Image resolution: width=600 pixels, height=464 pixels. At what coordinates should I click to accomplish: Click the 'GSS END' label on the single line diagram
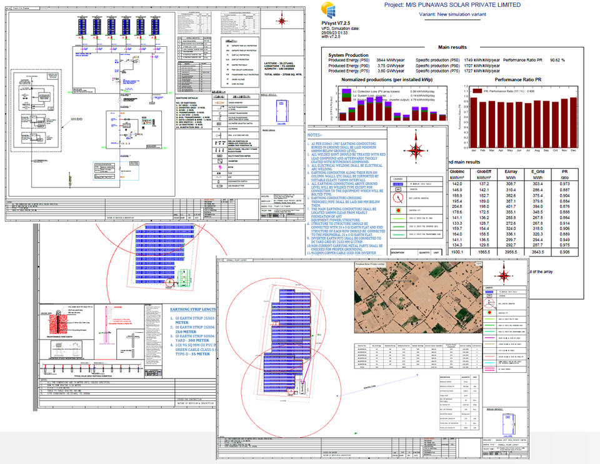click(76, 119)
